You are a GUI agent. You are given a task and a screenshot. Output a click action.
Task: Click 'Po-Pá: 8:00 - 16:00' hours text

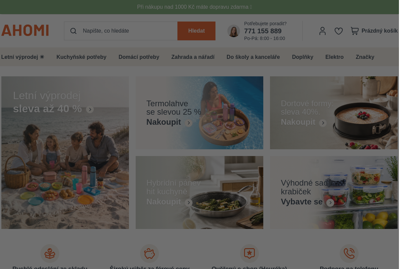(x=265, y=39)
